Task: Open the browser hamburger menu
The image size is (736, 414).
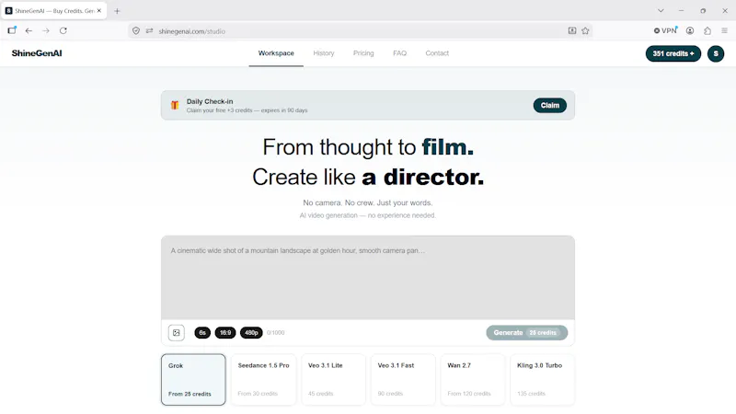Action: [725, 31]
